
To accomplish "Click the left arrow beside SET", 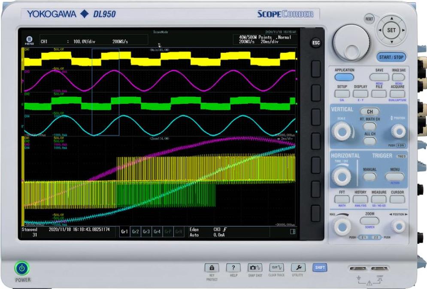I will (x=380, y=30).
